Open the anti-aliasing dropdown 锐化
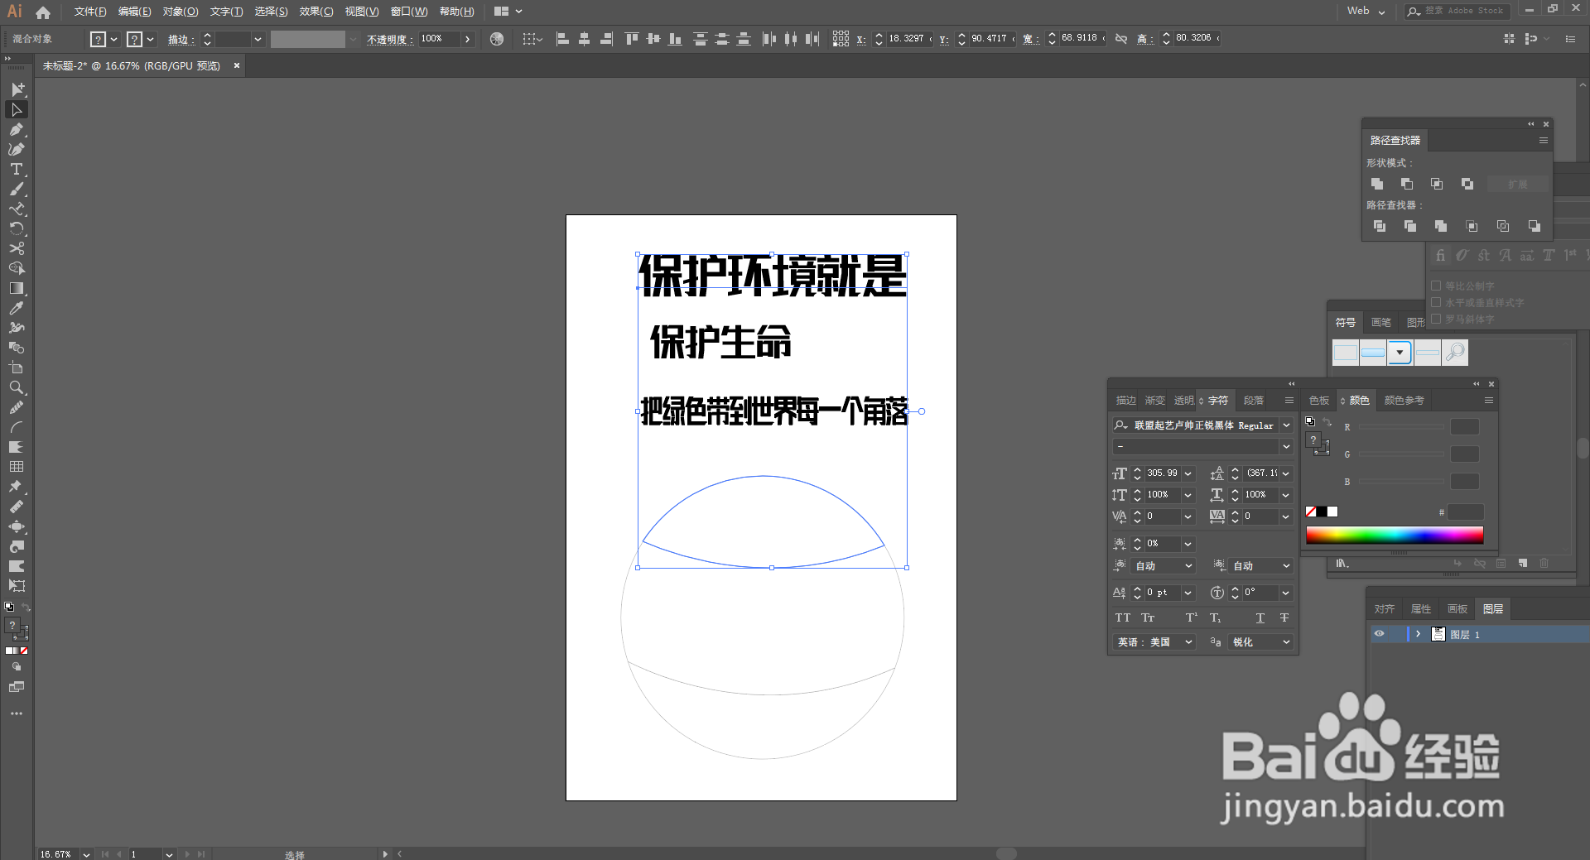 tap(1260, 641)
